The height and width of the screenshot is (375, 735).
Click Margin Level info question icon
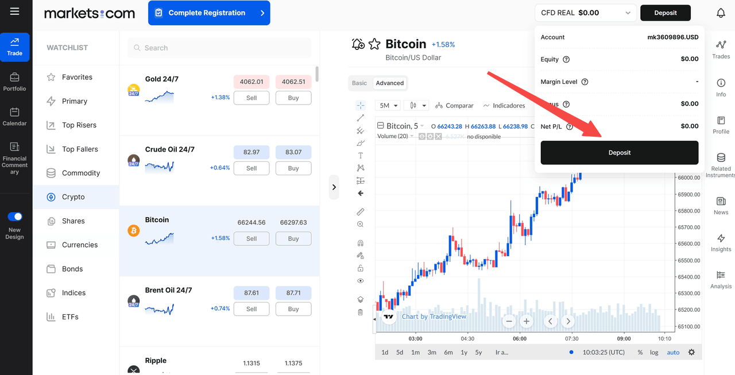coord(585,82)
